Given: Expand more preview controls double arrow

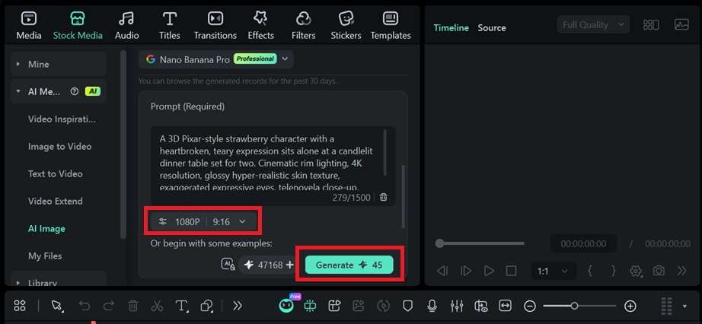Looking at the screenshot, I should [x=682, y=271].
